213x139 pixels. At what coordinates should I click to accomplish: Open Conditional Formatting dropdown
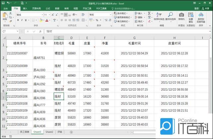[121, 13]
